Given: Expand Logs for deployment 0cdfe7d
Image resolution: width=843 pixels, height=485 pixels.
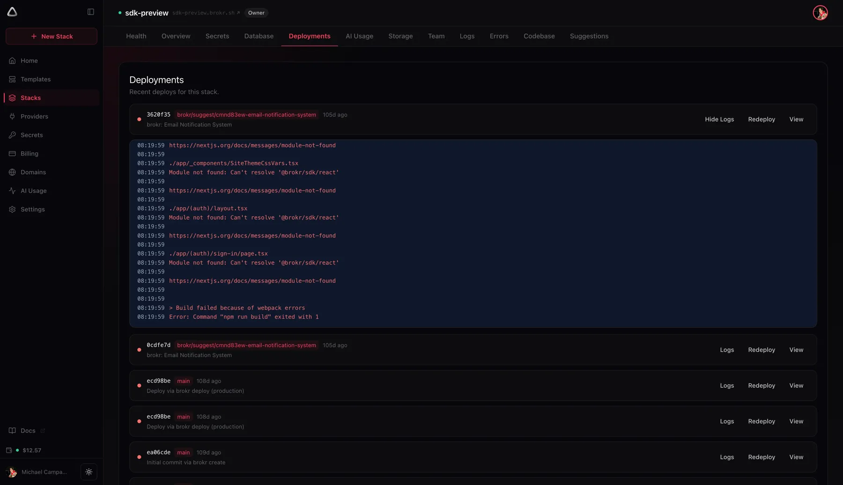Looking at the screenshot, I should 727,350.
